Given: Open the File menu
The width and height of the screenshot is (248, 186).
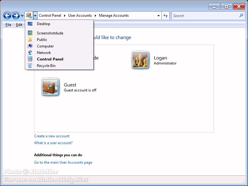Looking at the screenshot, I should pos(8,25).
